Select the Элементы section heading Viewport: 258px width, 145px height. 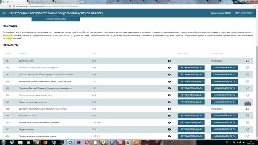tap(10, 45)
